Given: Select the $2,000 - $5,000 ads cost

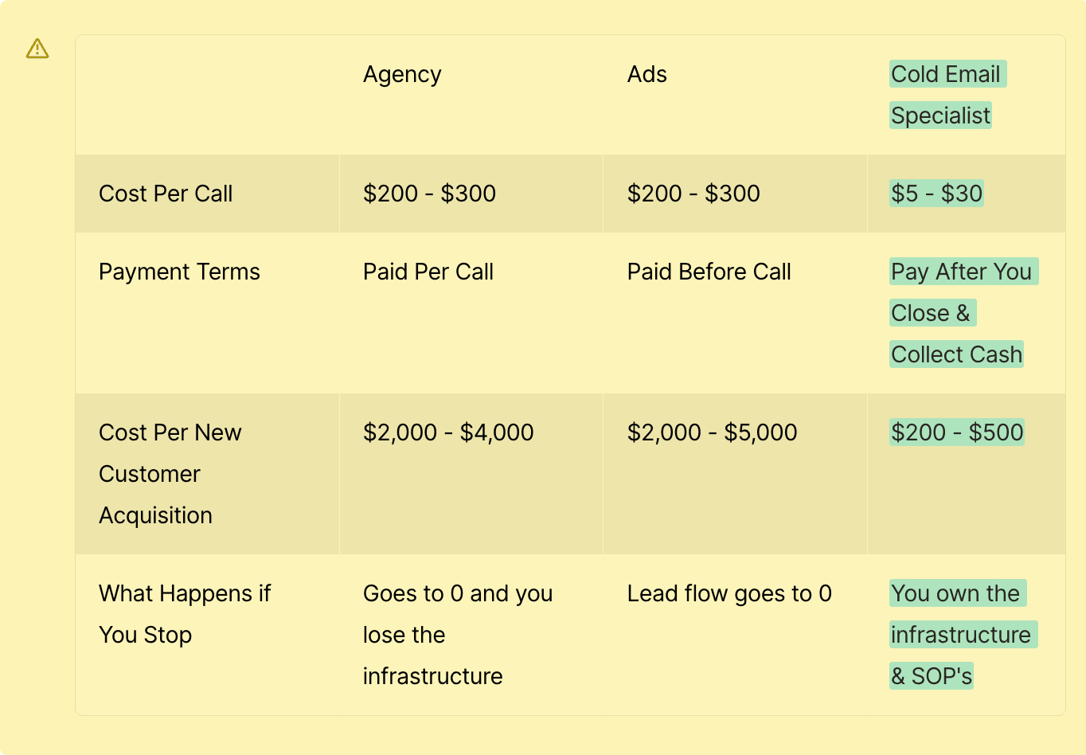Looking at the screenshot, I should click(x=712, y=432).
